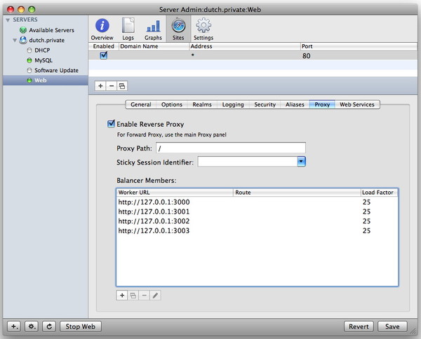Edit balancer member with pencil button
This screenshot has height=339, width=421.
[x=155, y=296]
